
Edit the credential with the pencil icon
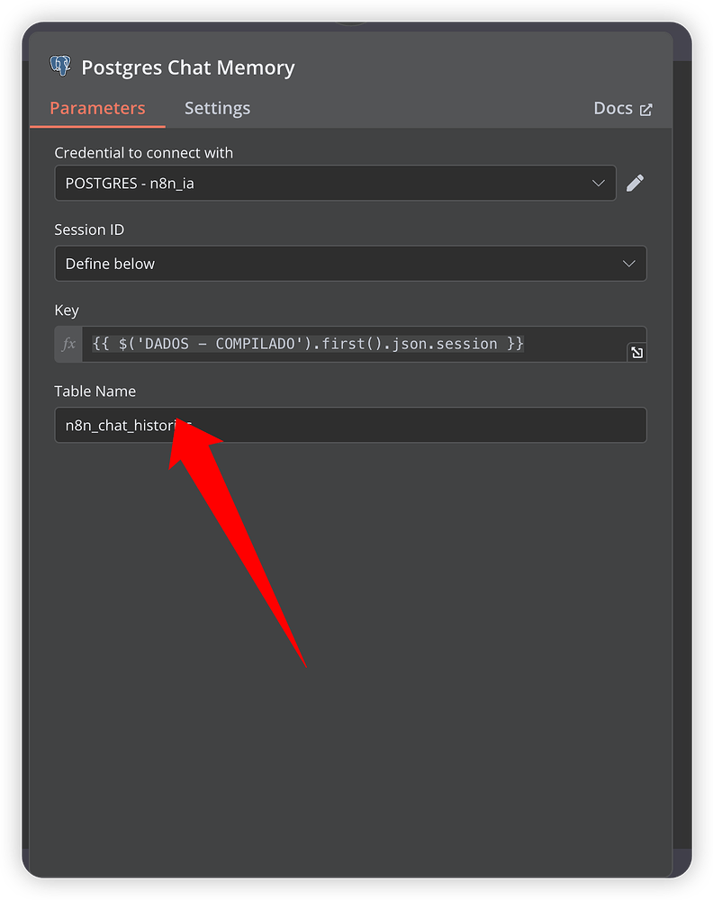635,184
